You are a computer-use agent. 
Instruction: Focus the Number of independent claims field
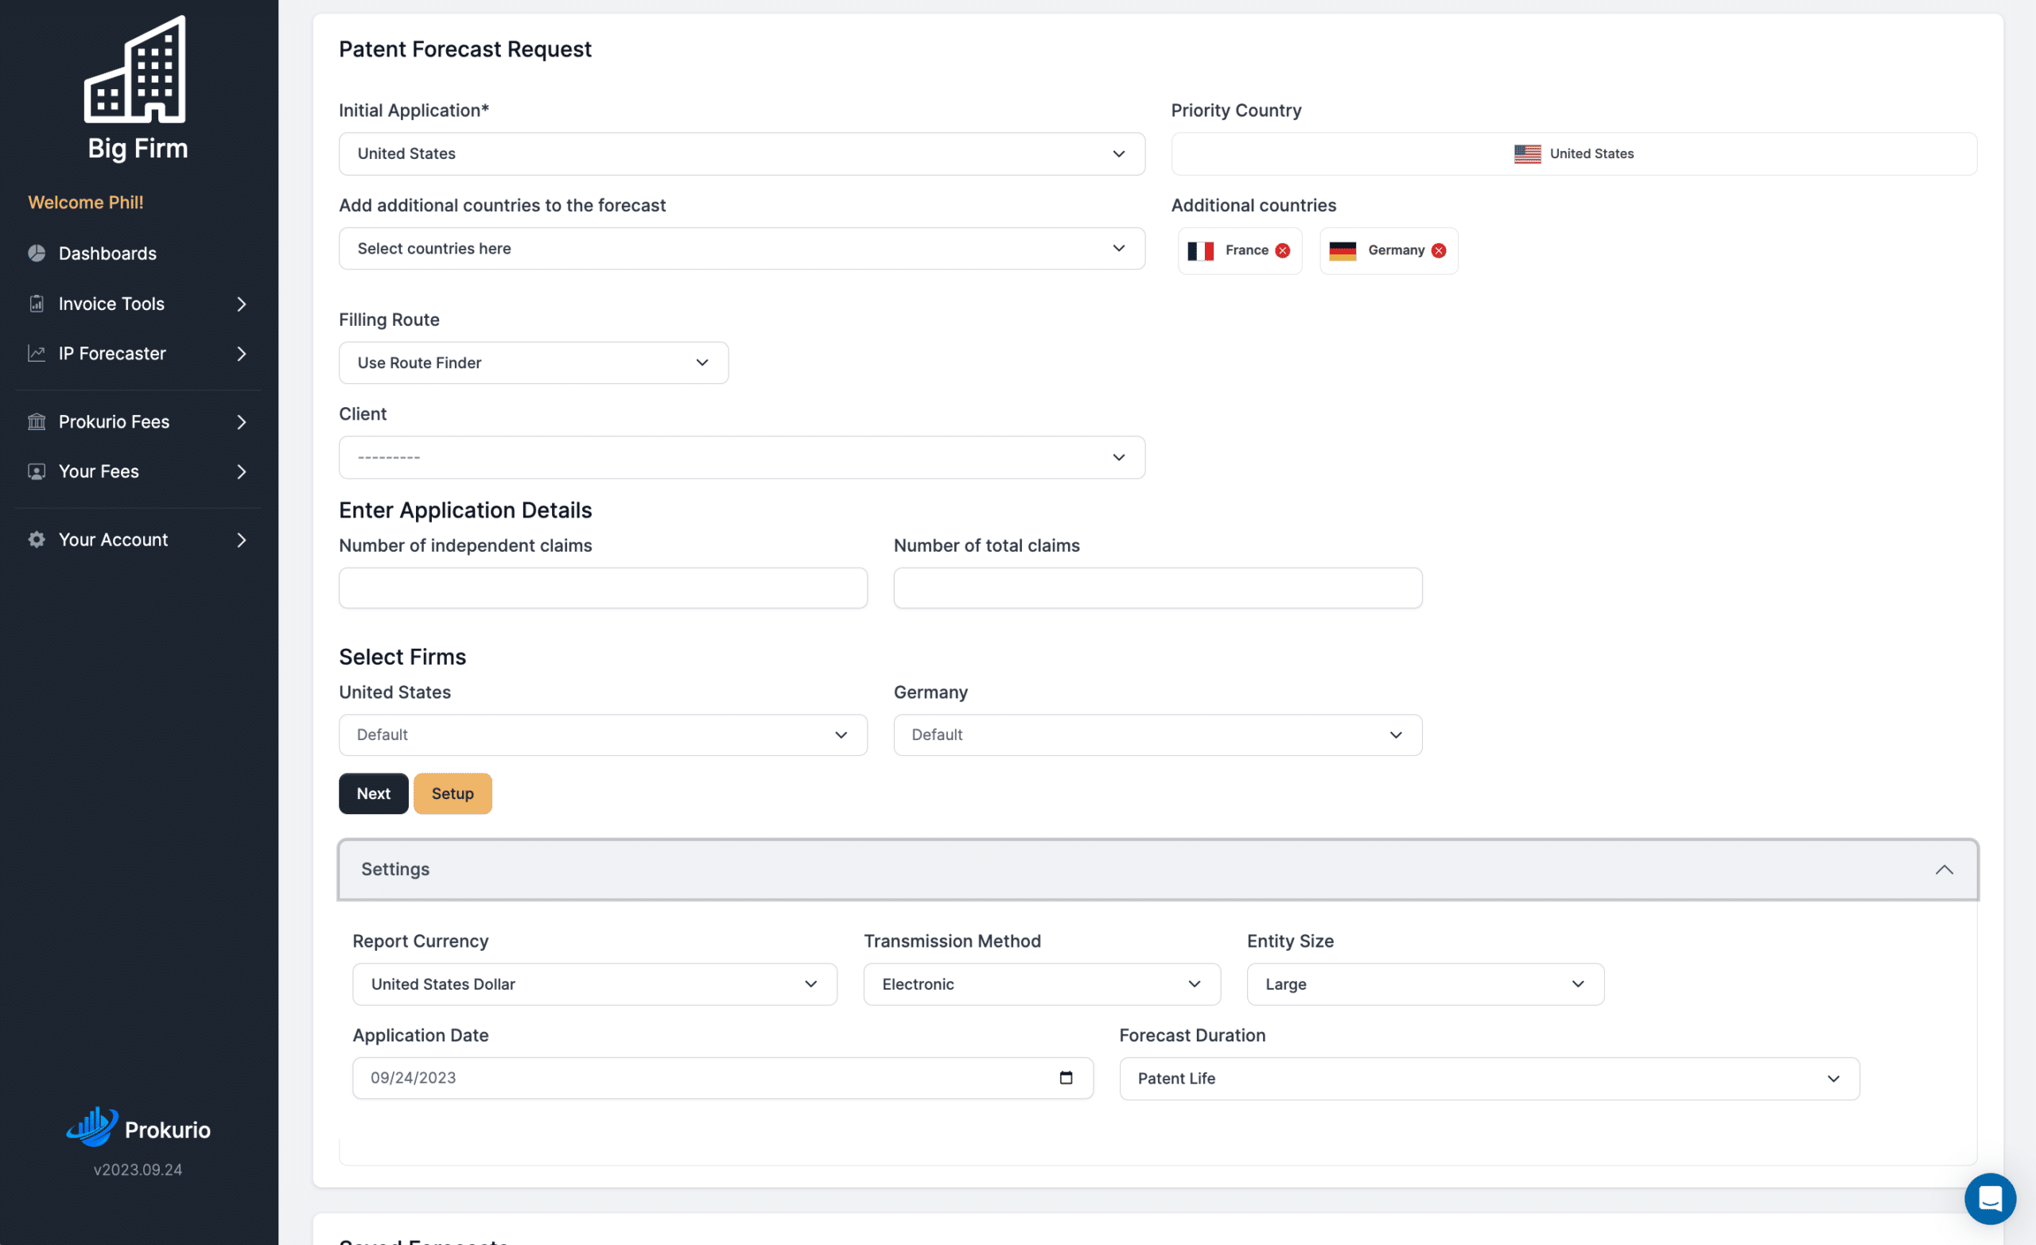[x=602, y=588]
